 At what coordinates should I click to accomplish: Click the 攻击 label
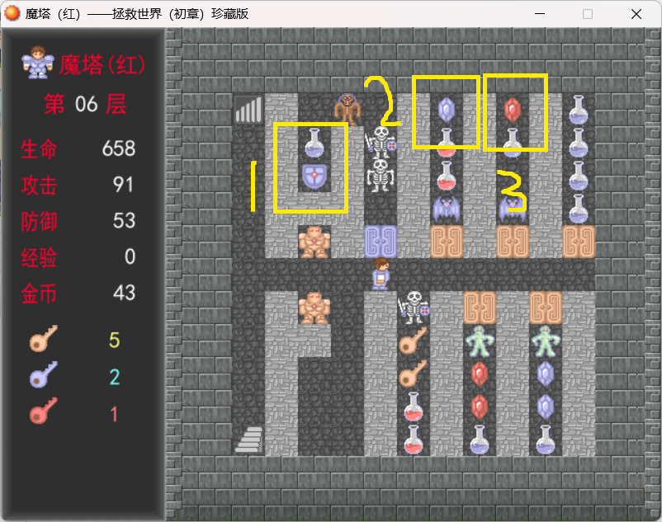click(x=39, y=186)
